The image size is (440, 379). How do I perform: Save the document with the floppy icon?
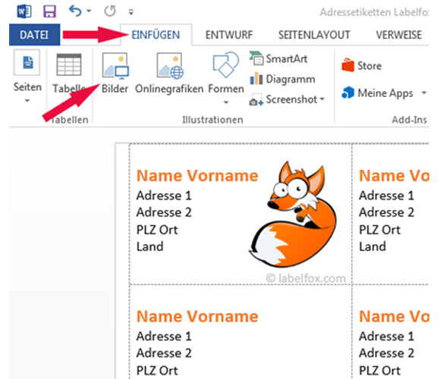[x=49, y=12]
